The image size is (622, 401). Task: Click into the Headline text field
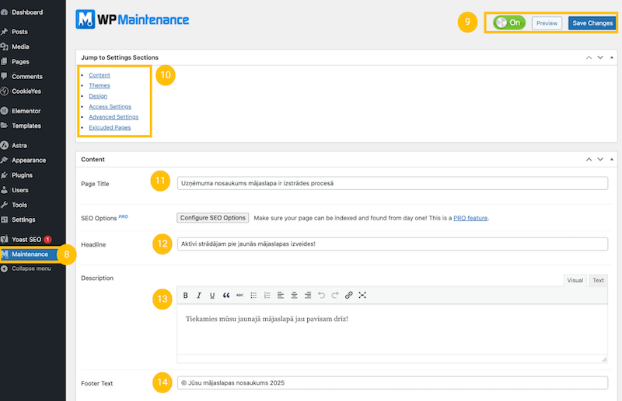[x=392, y=244]
